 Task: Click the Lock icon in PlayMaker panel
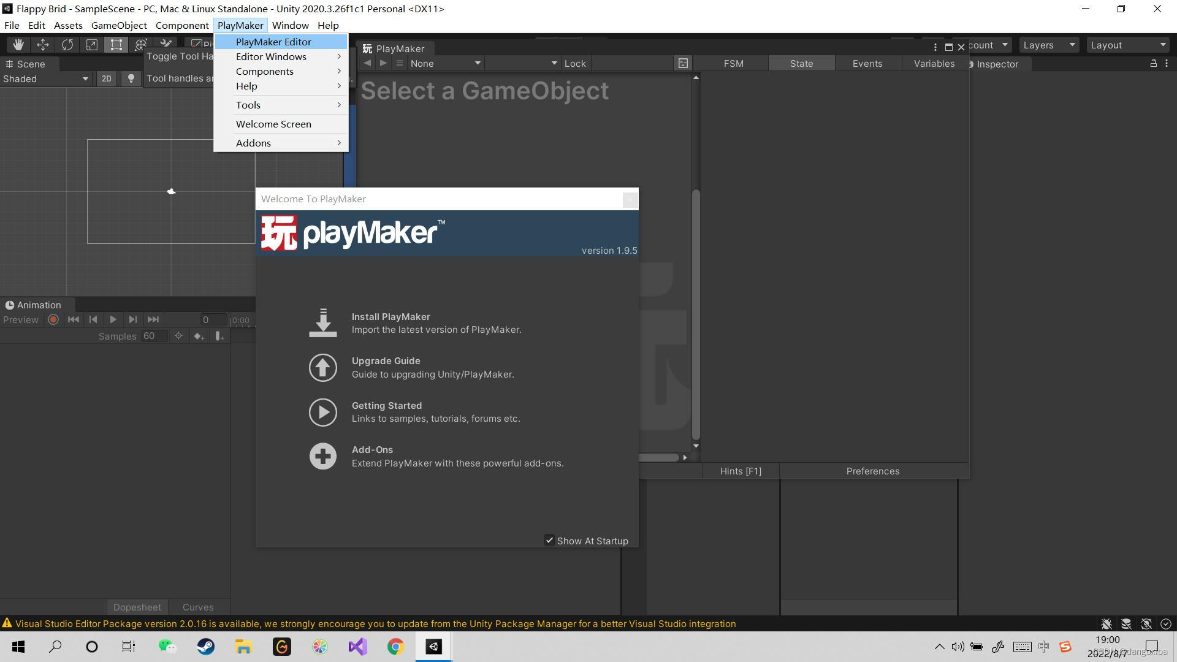pyautogui.click(x=576, y=63)
